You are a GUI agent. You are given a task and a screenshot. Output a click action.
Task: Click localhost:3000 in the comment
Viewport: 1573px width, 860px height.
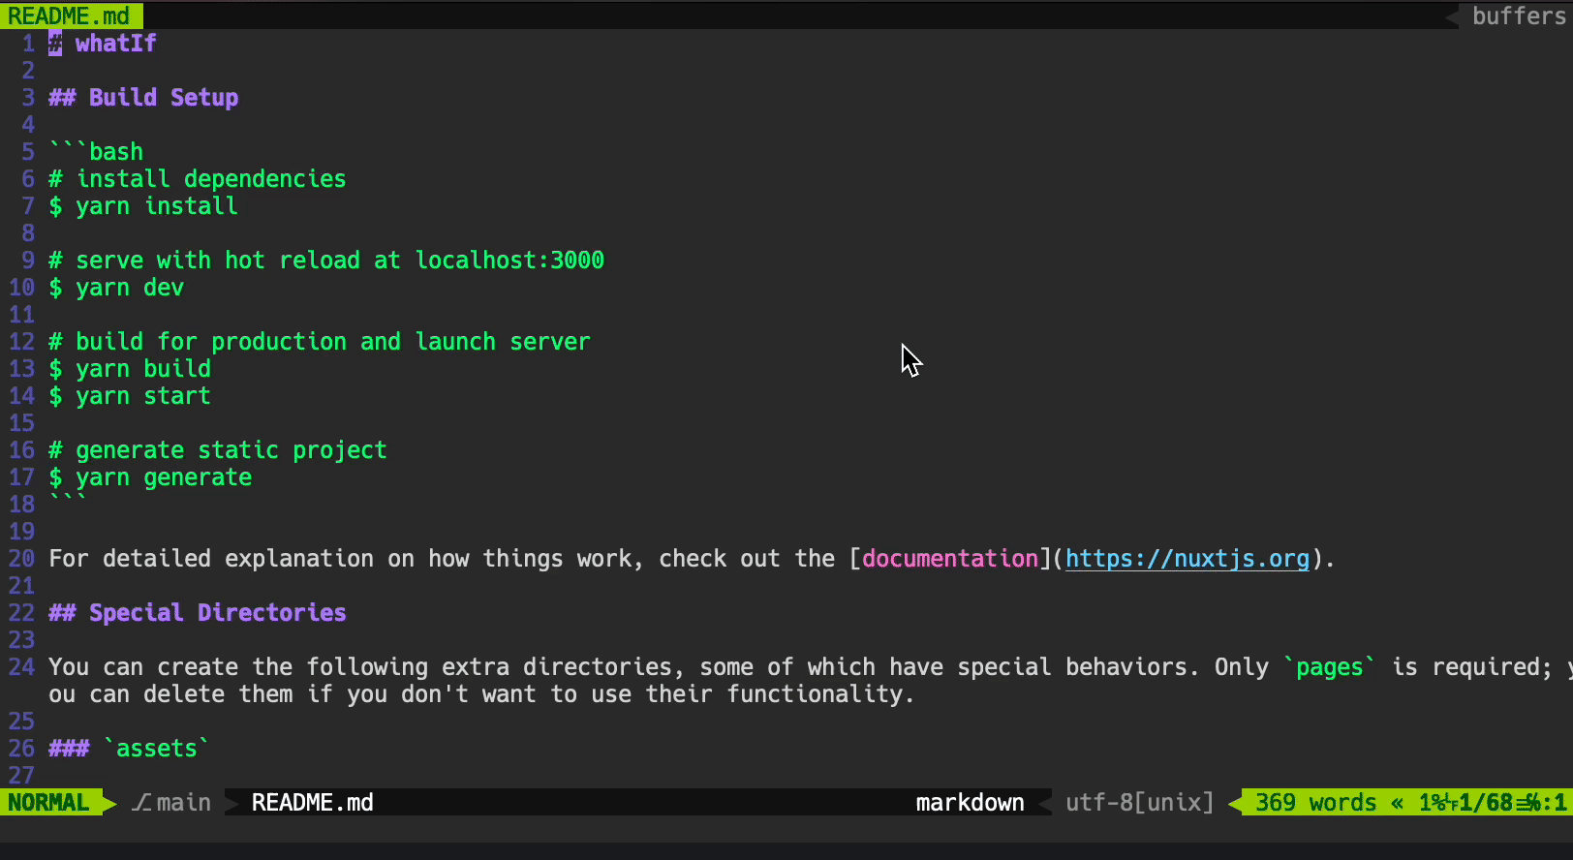pyautogui.click(x=509, y=261)
